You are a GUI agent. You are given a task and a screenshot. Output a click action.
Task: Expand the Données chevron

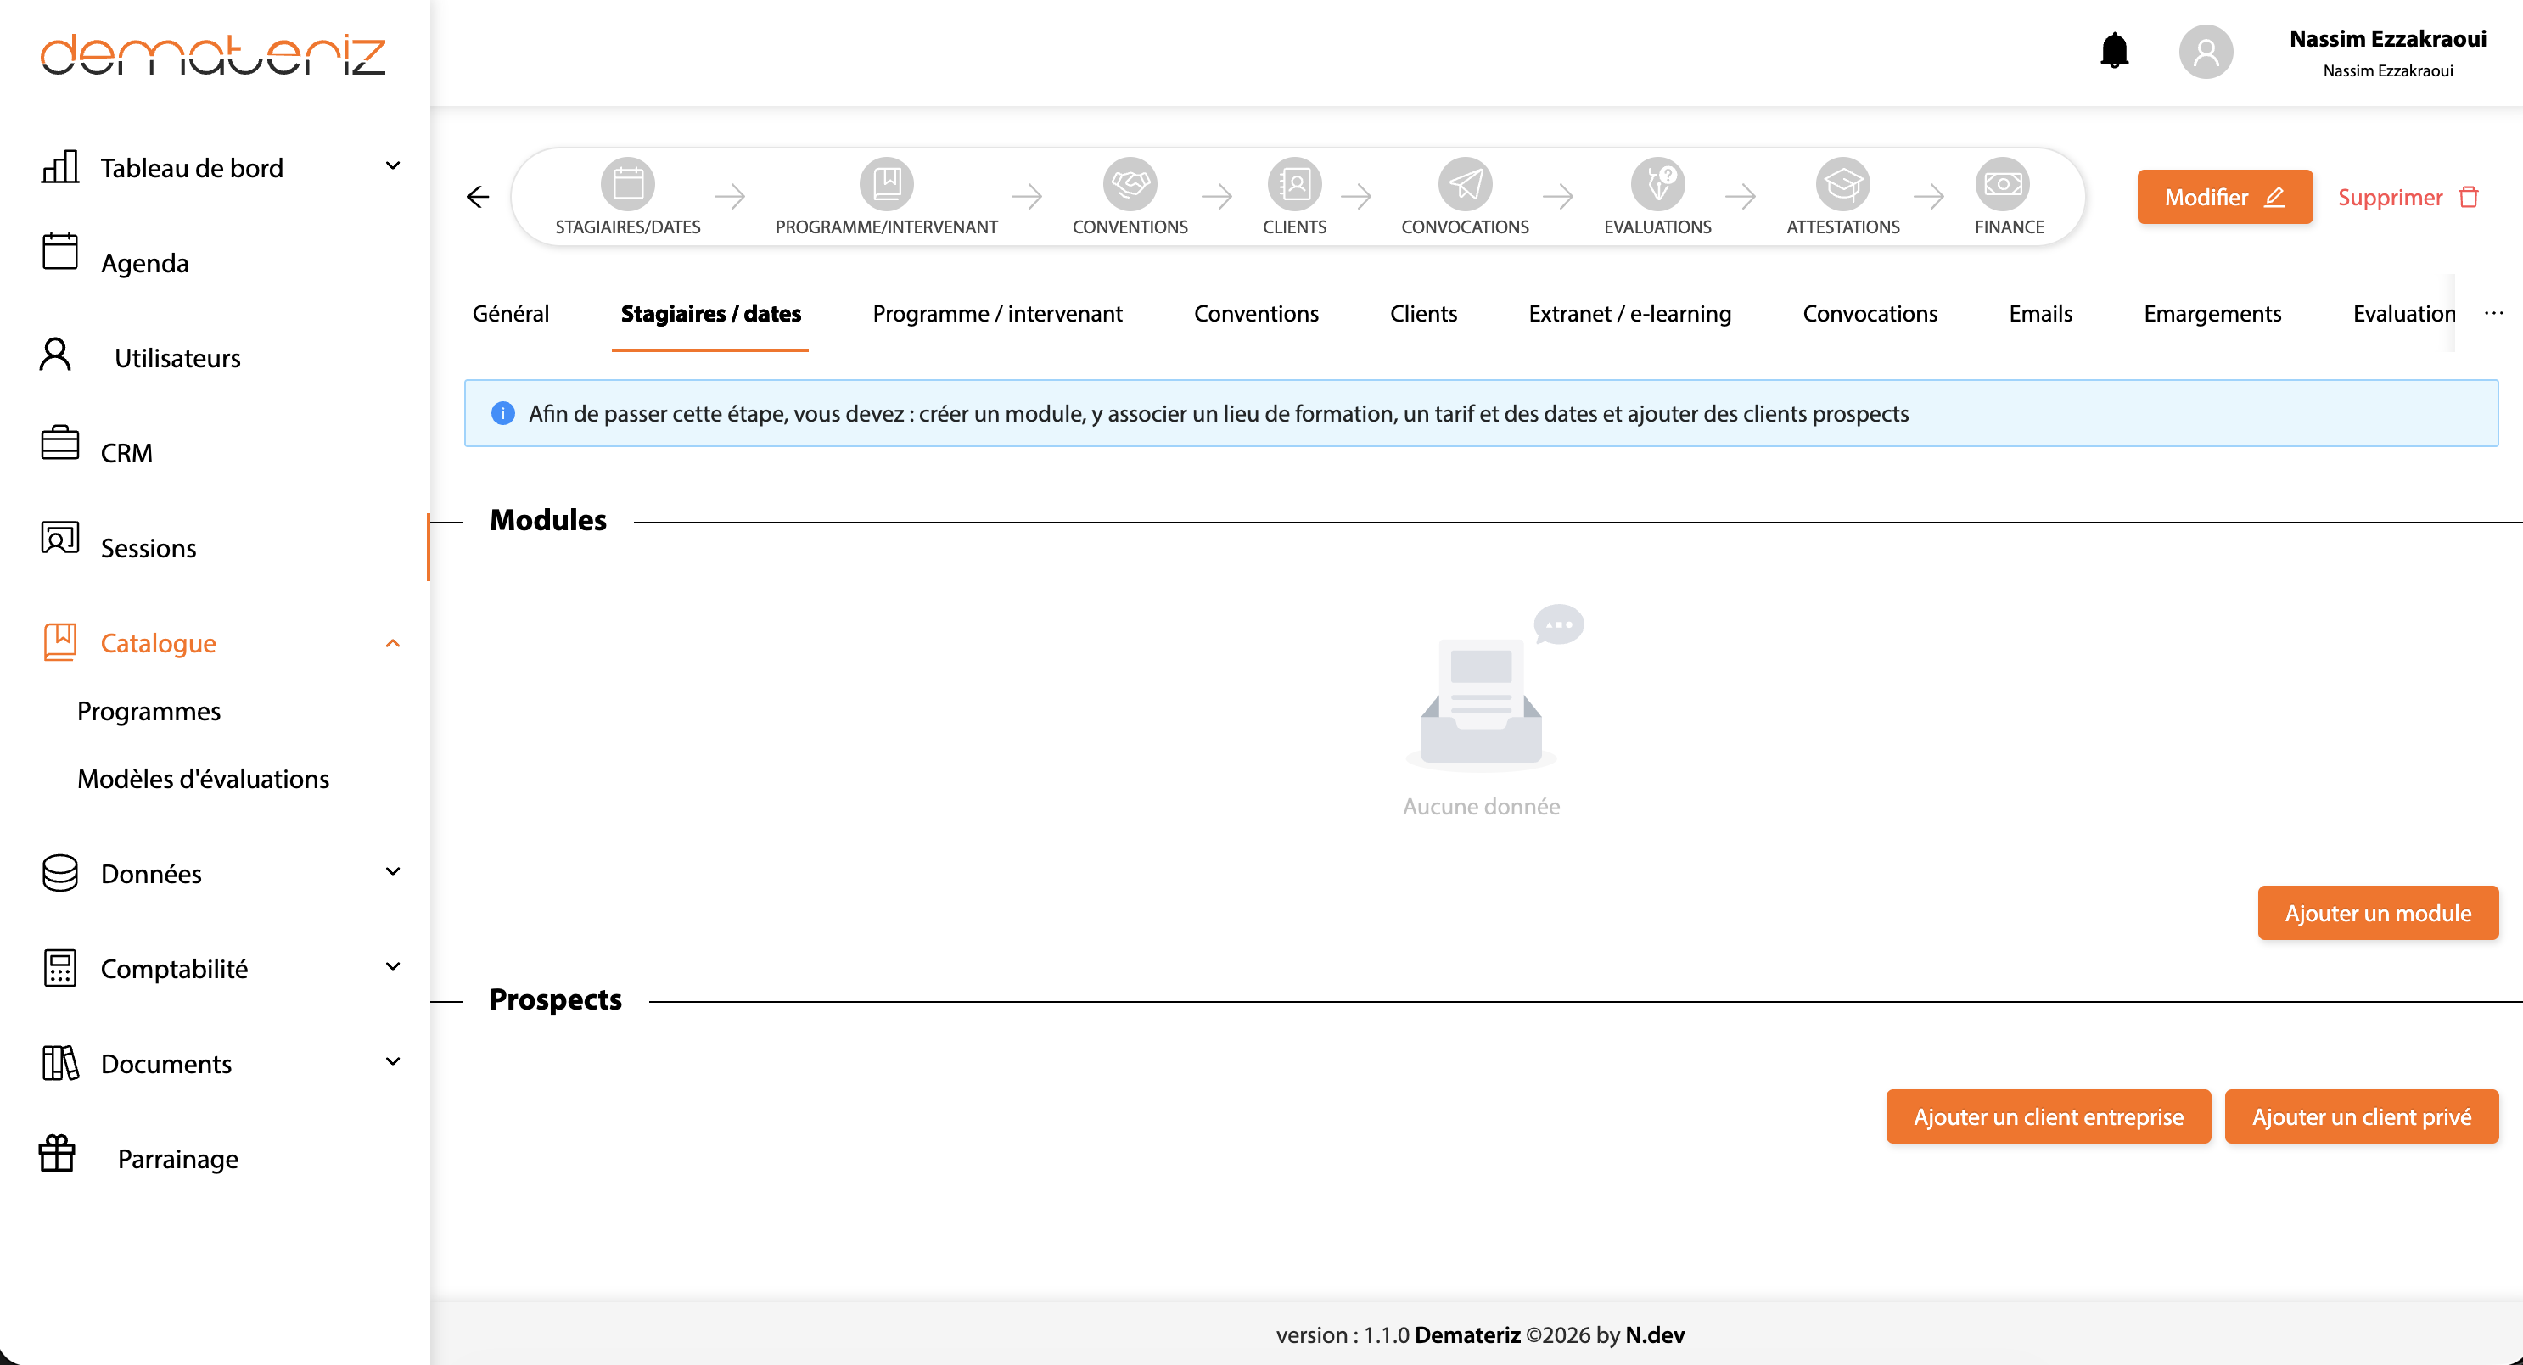click(393, 871)
